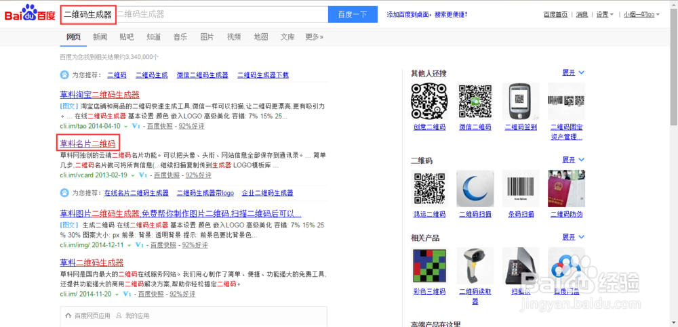Open result 草料二维码生成器
678x327 pixels.
click(92, 263)
